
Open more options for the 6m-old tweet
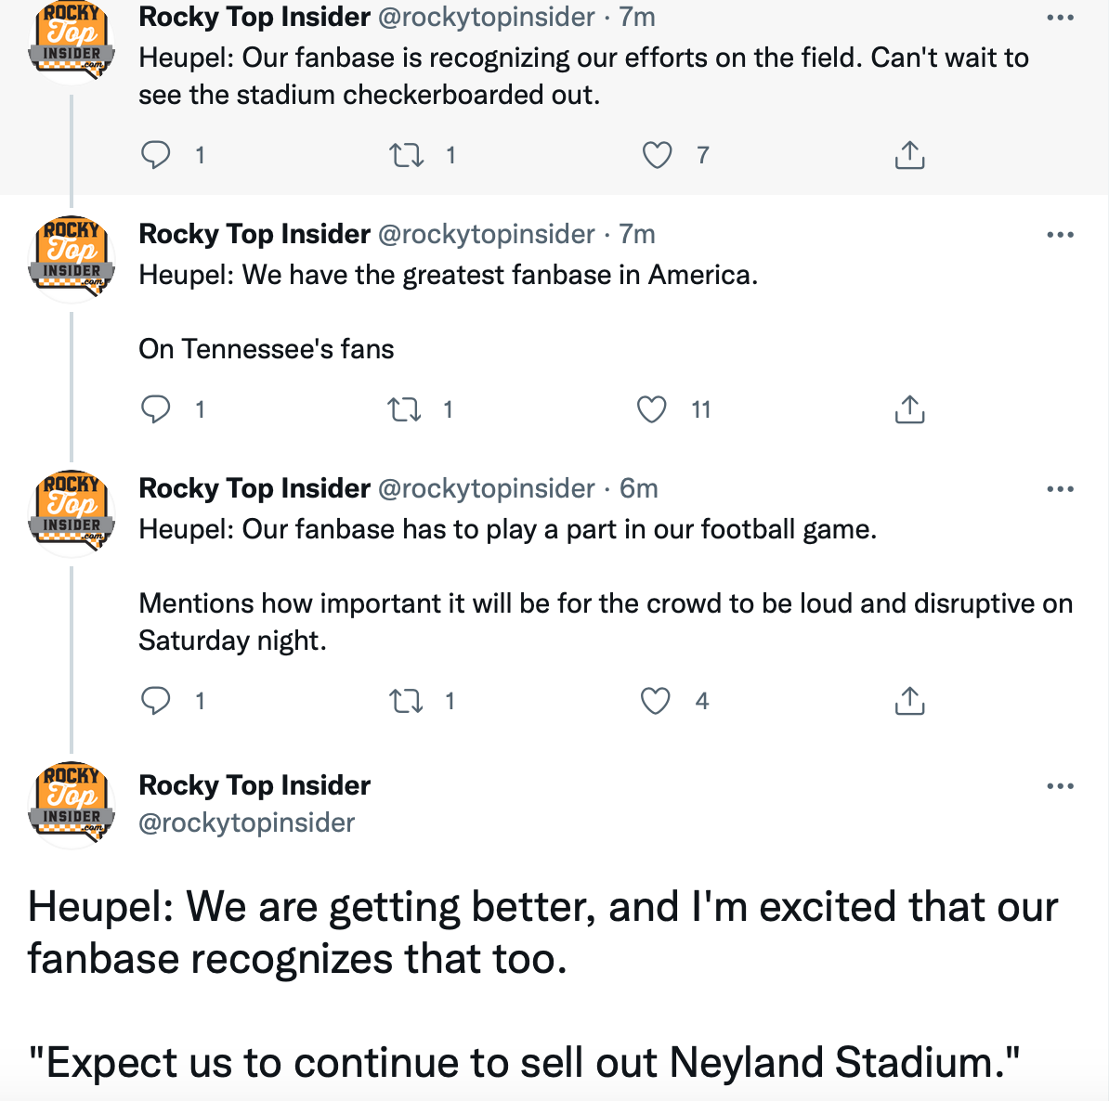point(1060,489)
